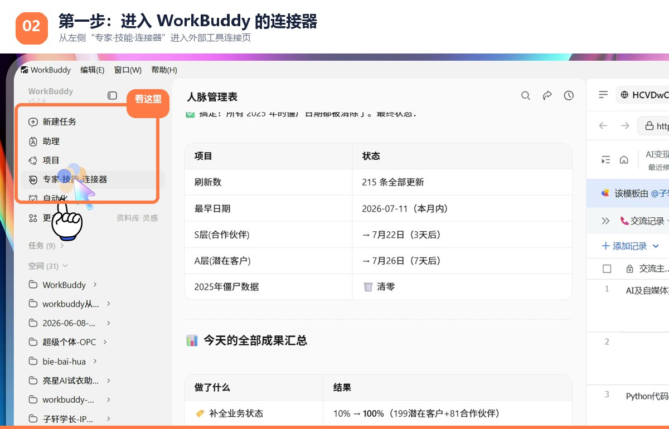The image size is (669, 429).
Task: Click the padlock icon in the address bar
Action: pyautogui.click(x=649, y=126)
